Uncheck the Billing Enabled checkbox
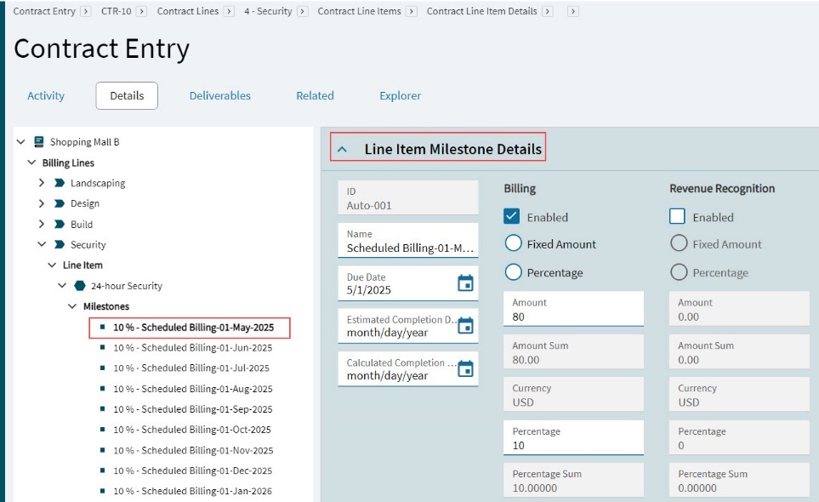This screenshot has height=502, width=819. [x=512, y=216]
